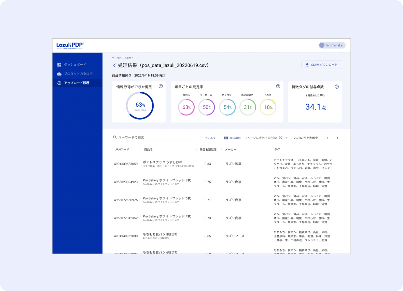This screenshot has height=291, width=403.
Task: Click the 63% 商品名 progress ring
Action: pyautogui.click(x=186, y=107)
